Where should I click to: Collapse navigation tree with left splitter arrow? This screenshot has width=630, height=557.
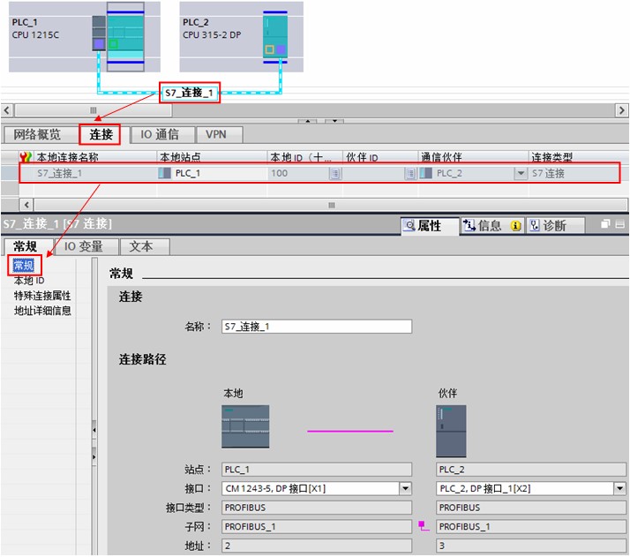[x=94, y=430]
